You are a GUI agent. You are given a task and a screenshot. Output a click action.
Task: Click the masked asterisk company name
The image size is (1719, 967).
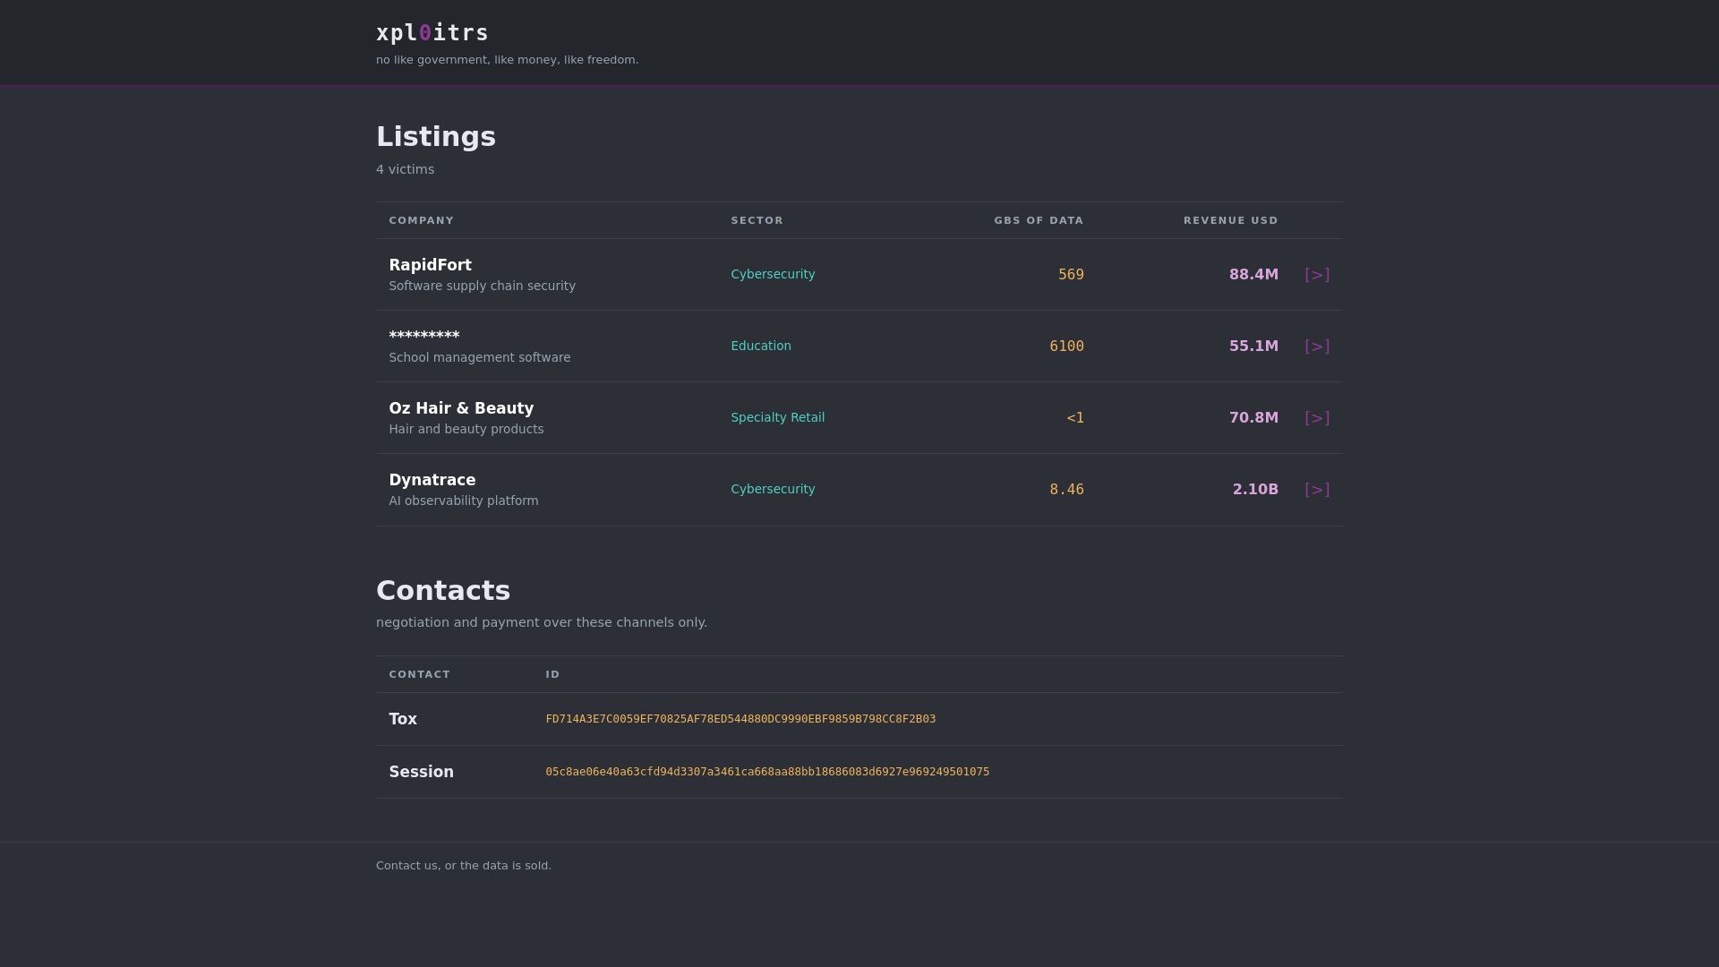click(424, 336)
